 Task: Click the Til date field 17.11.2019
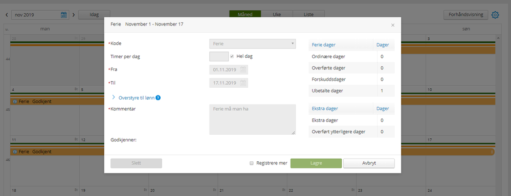click(x=229, y=83)
